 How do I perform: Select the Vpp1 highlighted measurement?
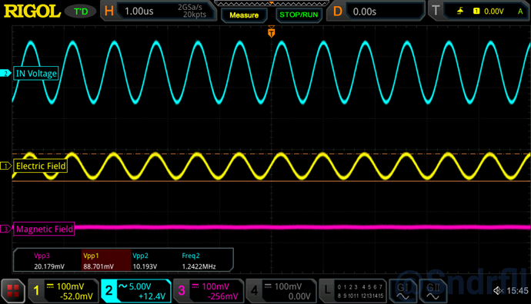click(x=106, y=260)
